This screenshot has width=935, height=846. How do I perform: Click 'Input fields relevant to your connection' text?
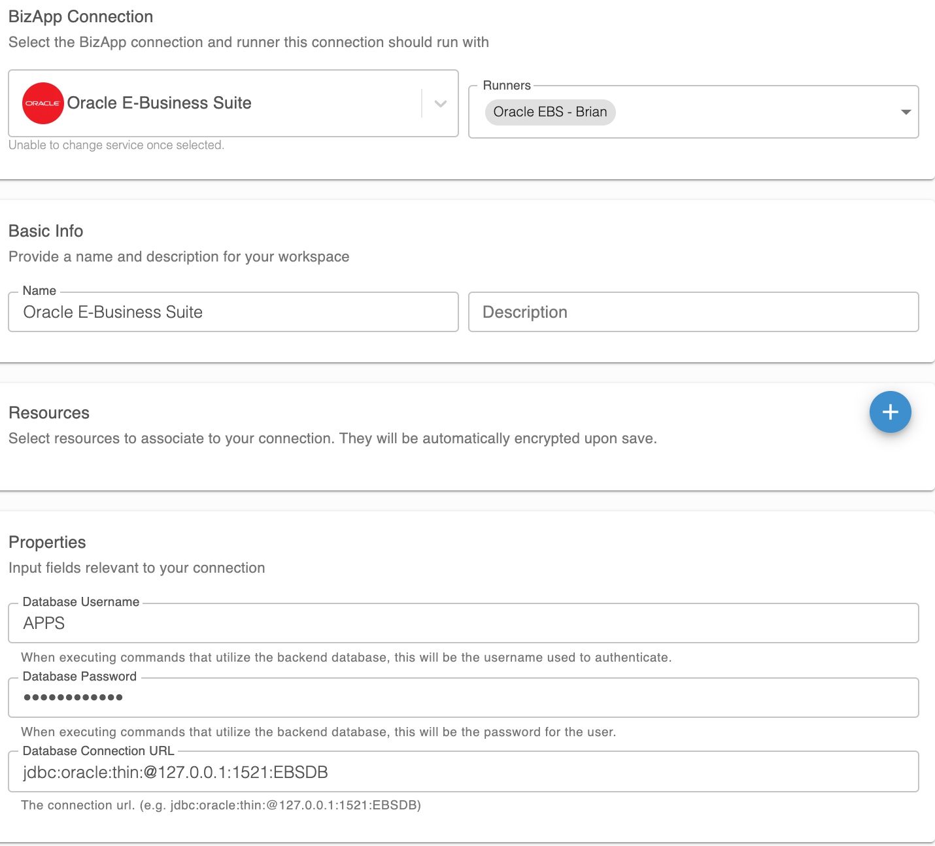(137, 568)
